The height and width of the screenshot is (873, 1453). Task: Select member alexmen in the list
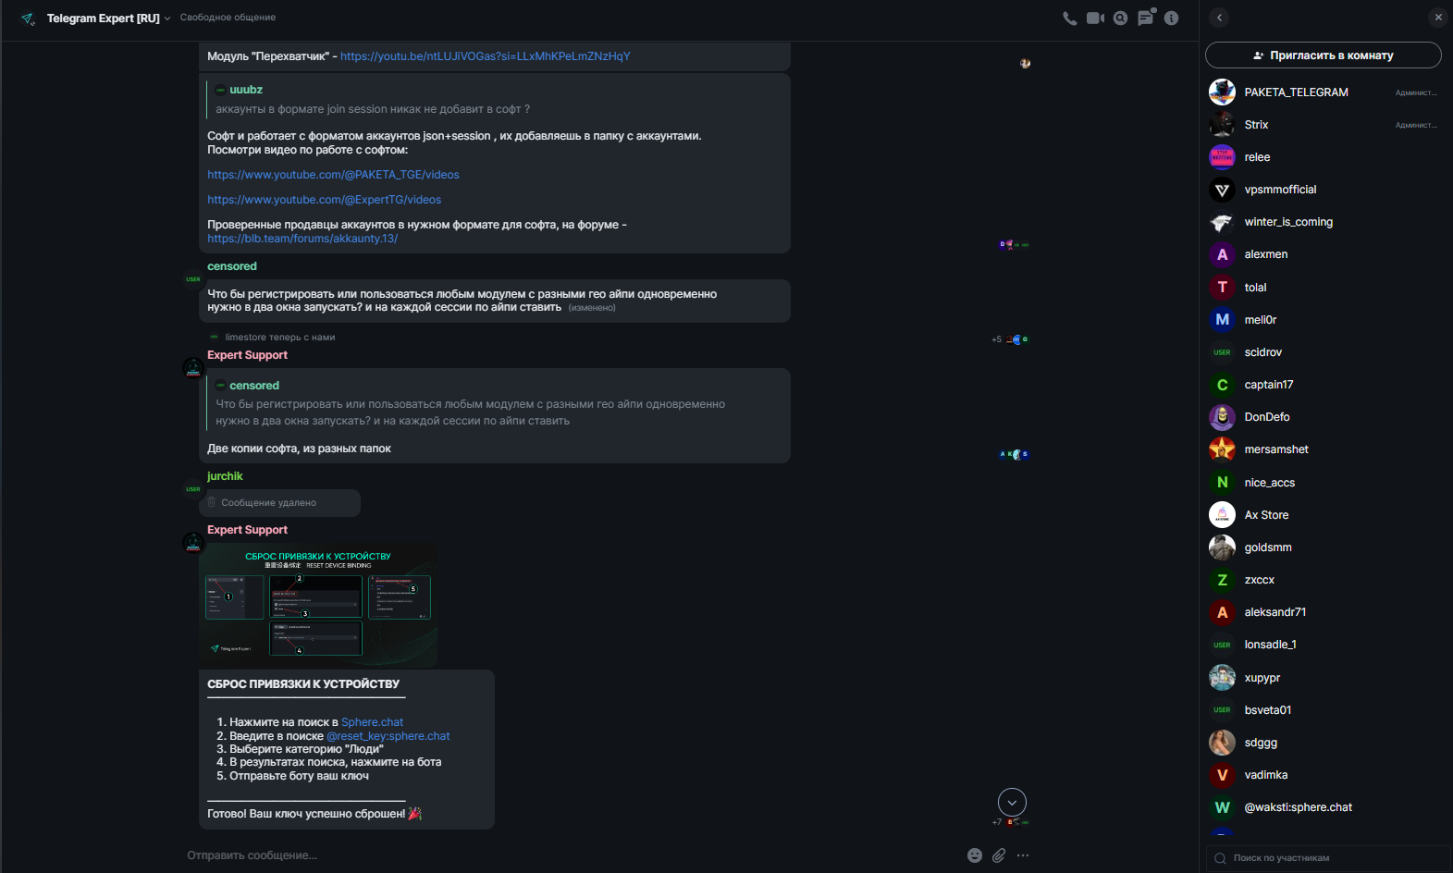[1324, 254]
